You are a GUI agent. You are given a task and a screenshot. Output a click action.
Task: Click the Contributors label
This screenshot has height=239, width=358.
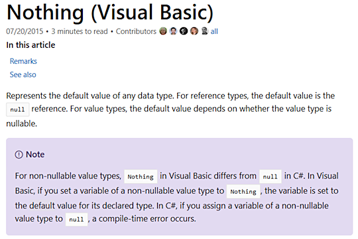(136, 31)
